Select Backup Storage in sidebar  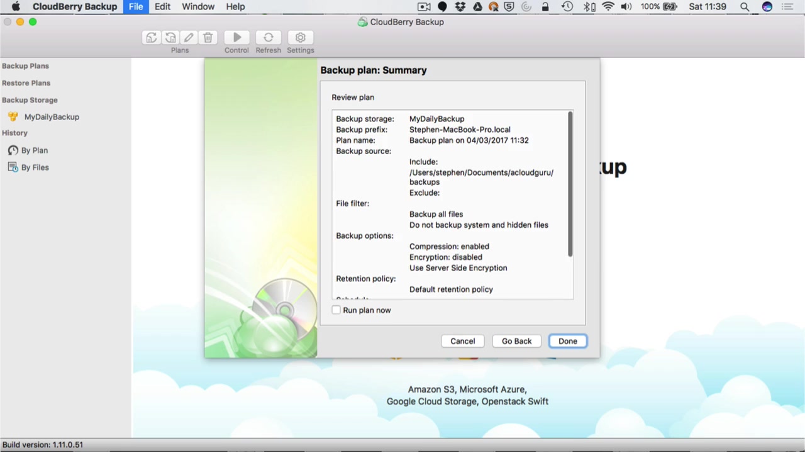pos(30,100)
